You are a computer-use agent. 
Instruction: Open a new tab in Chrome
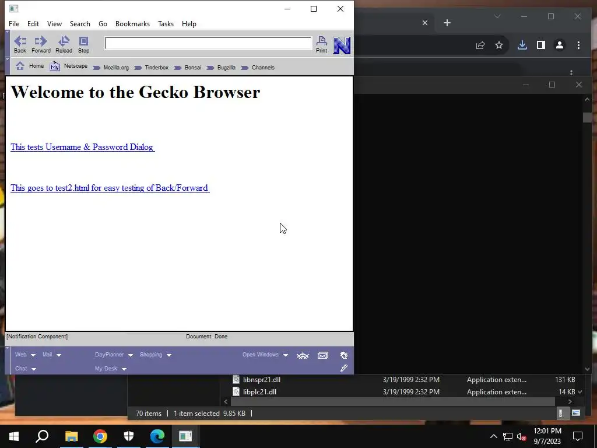point(447,23)
